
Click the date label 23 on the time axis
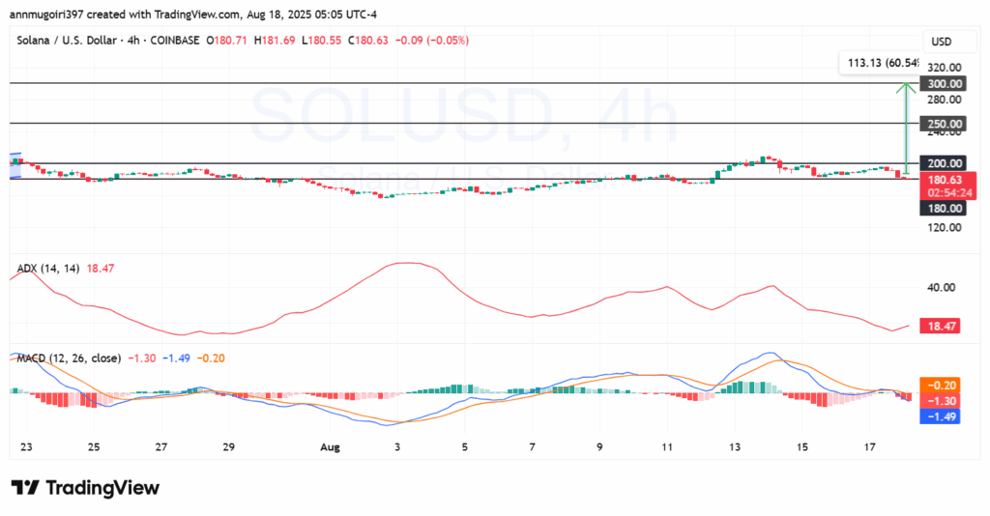[26, 446]
